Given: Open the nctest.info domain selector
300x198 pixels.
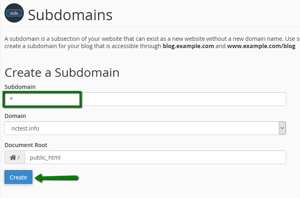Looking at the screenshot, I should point(142,128).
